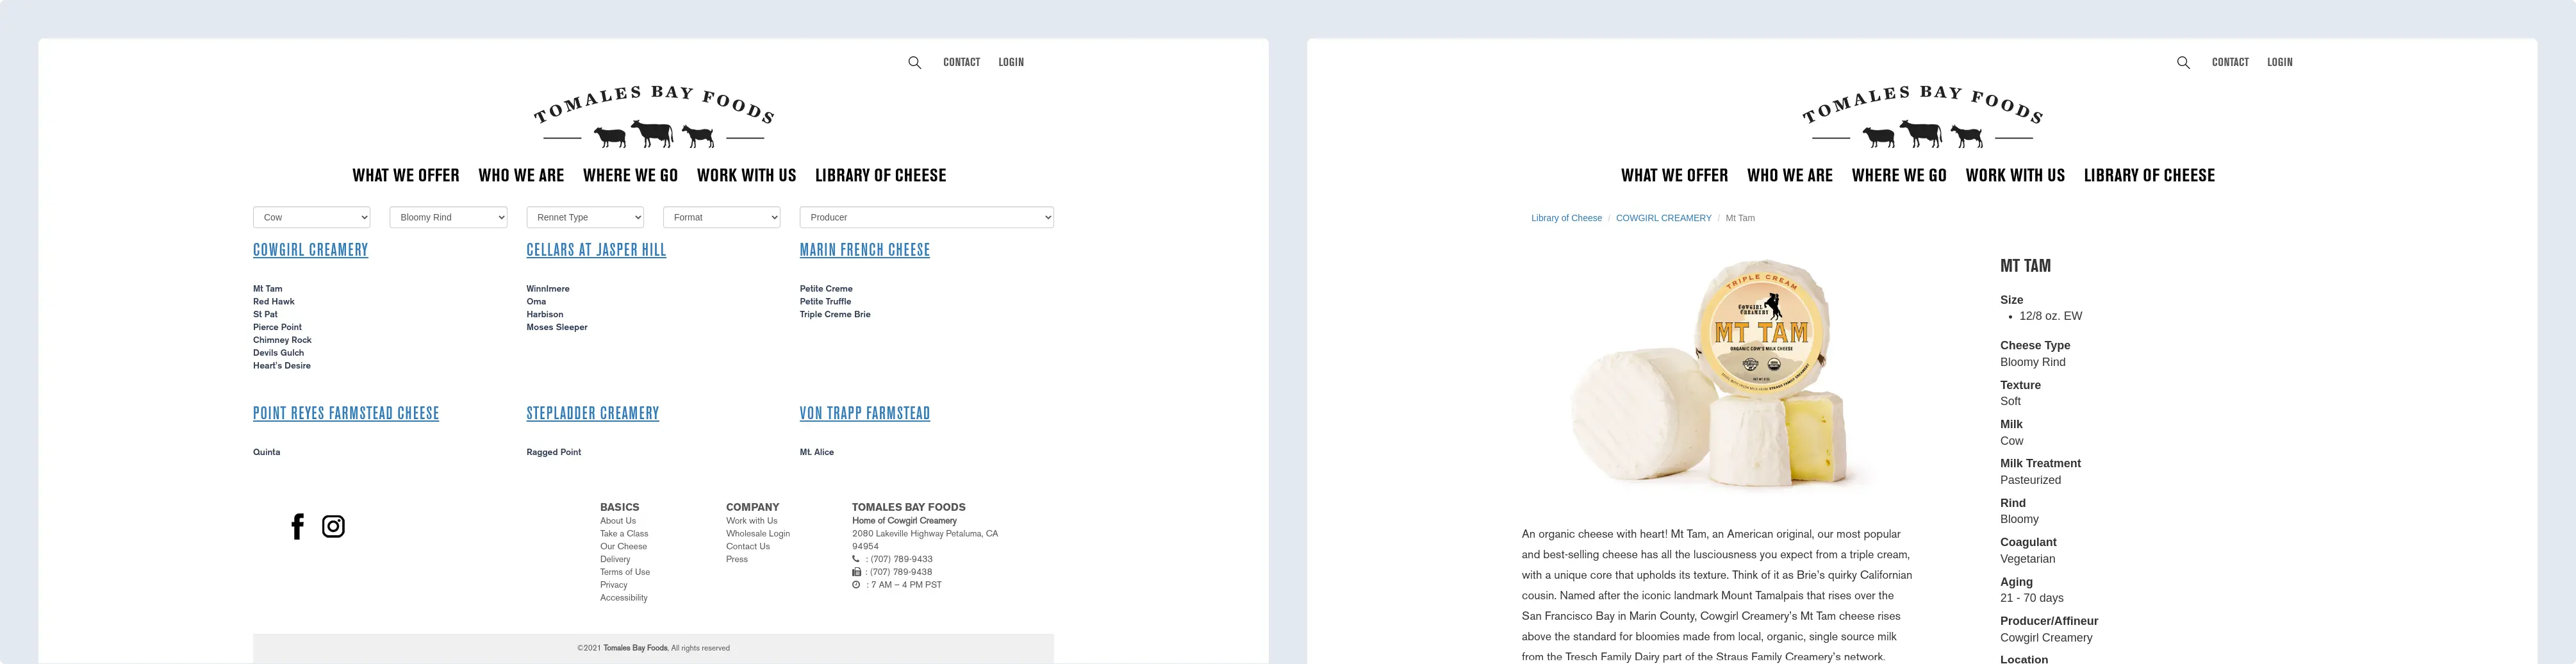Select the Red Hawk cheese link

coord(273,301)
